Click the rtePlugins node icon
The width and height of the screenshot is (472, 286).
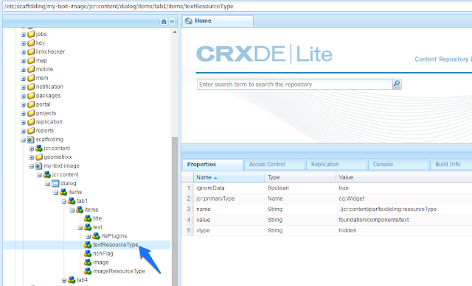[96, 236]
